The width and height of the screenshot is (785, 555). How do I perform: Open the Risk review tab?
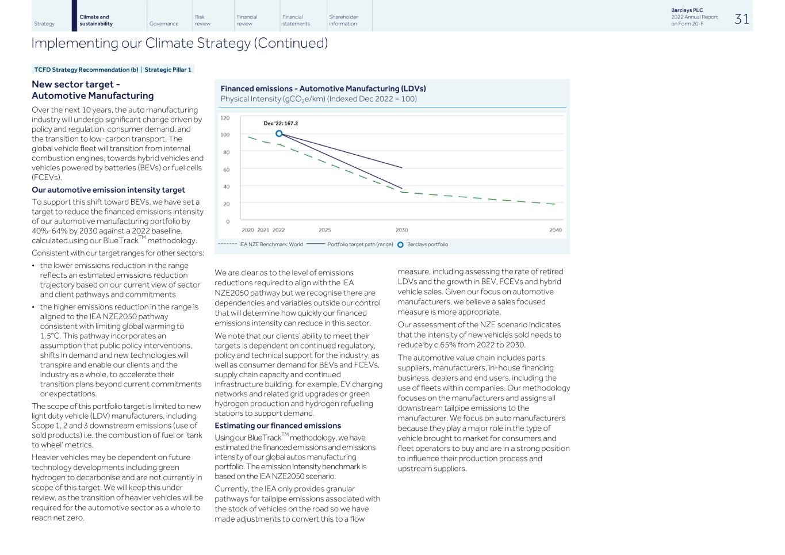pos(202,21)
